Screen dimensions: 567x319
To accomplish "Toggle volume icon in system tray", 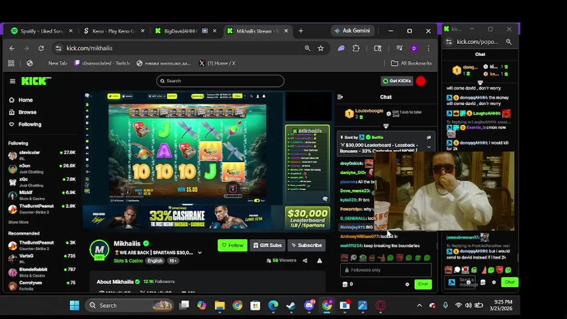I will [x=469, y=305].
